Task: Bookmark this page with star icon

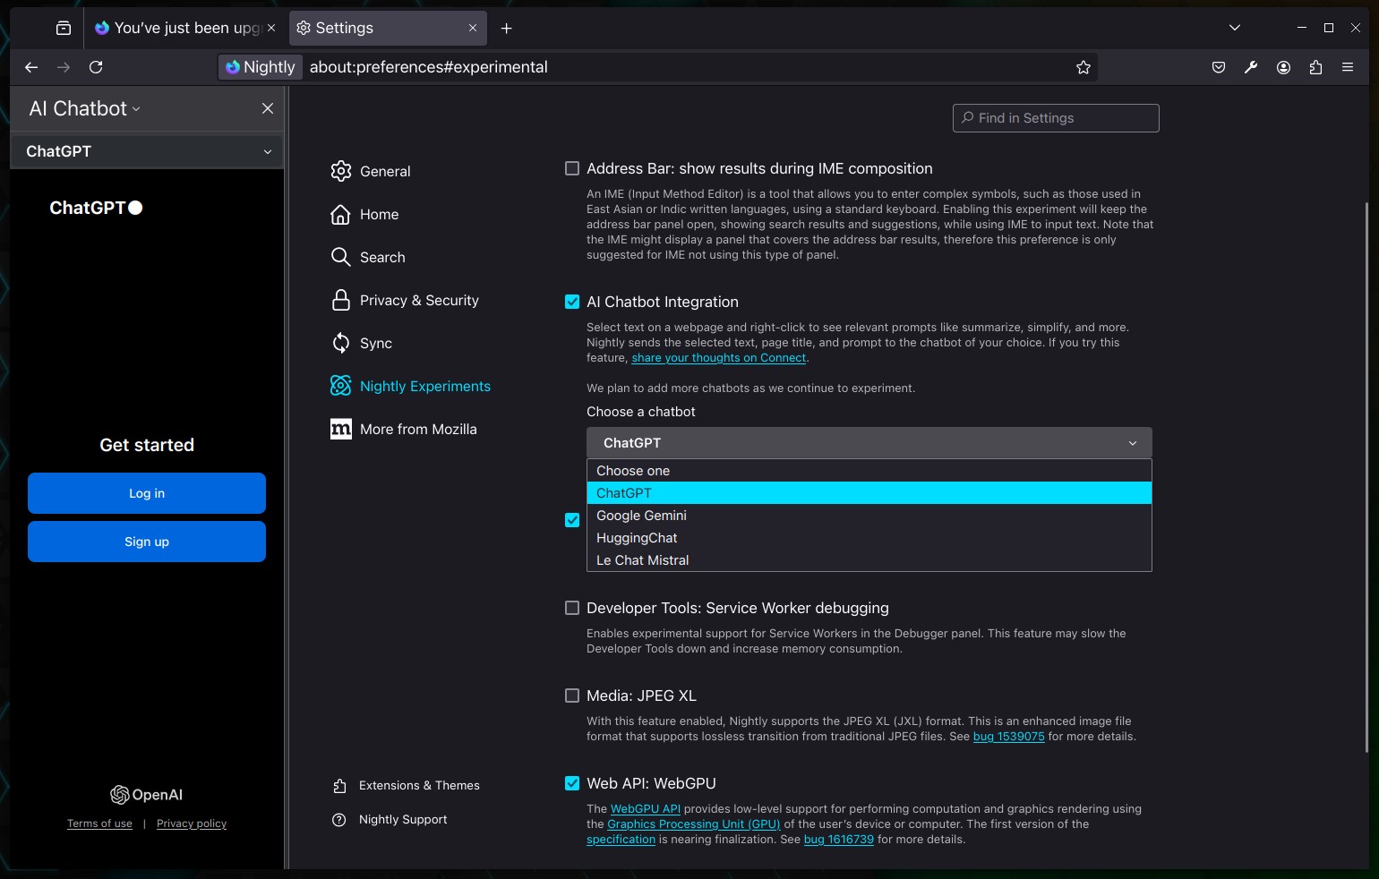Action: [1083, 67]
